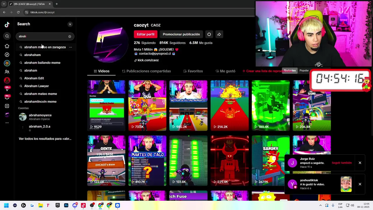The image size is (373, 210).
Task: Open the abrahamoyarce account result
Action: (45, 117)
